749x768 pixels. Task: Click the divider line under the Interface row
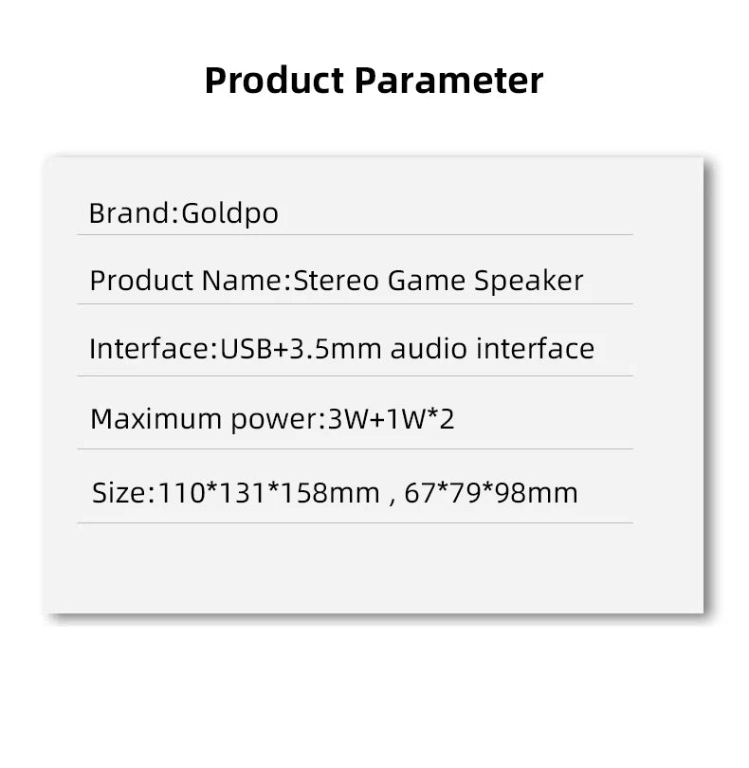[355, 375]
